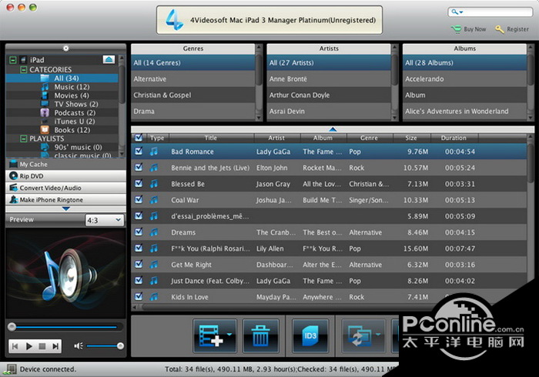
Task: Open the ID3 tag editor icon
Action: click(x=310, y=335)
